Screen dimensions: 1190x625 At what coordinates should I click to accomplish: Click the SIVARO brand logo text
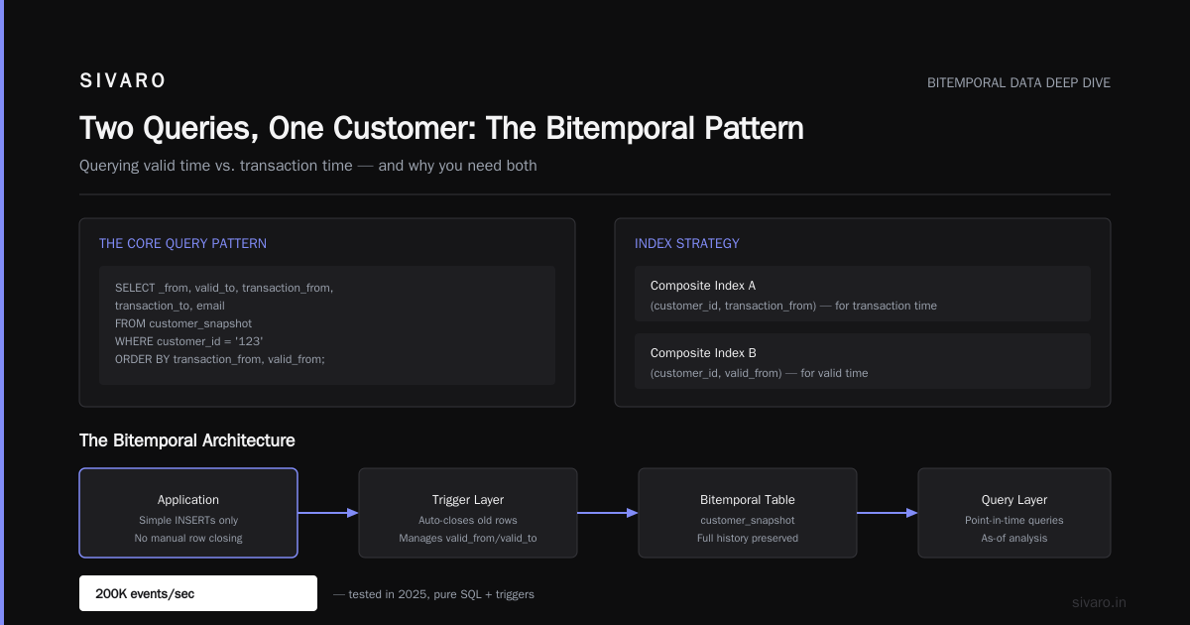[x=123, y=81]
